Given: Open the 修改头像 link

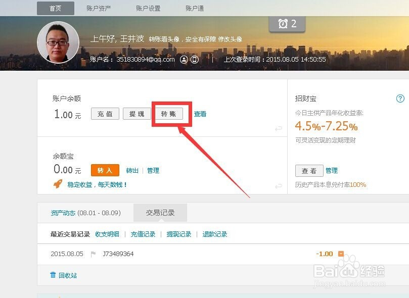Looking at the screenshot, I should coord(230,39).
